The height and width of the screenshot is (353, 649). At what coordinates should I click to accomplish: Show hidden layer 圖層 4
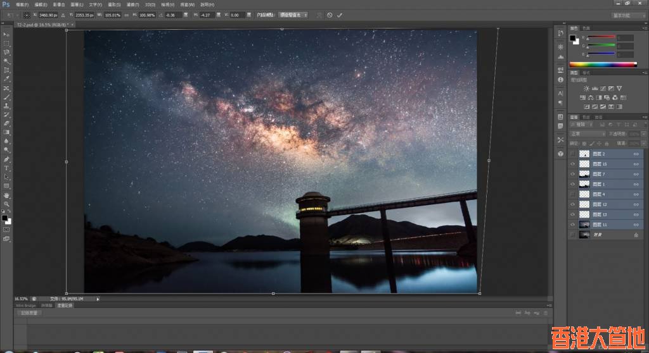[573, 194]
